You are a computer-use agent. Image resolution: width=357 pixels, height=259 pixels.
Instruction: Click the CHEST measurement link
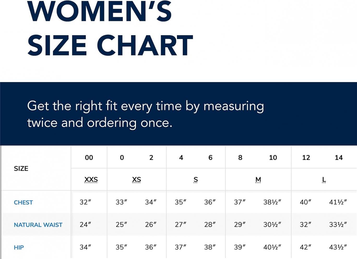click(x=23, y=202)
